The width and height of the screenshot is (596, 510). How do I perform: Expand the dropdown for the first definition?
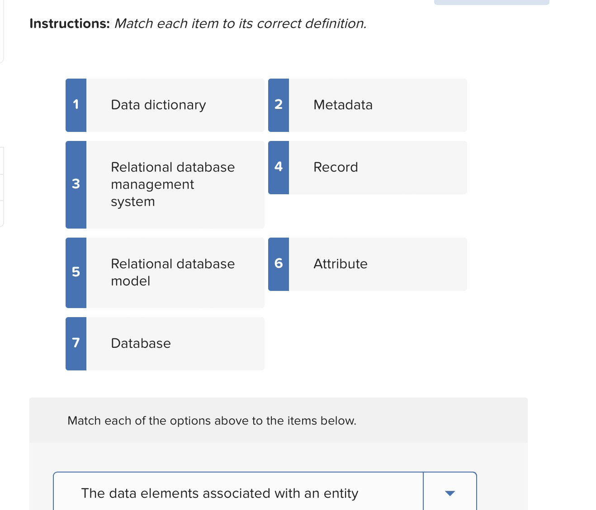pos(449,493)
